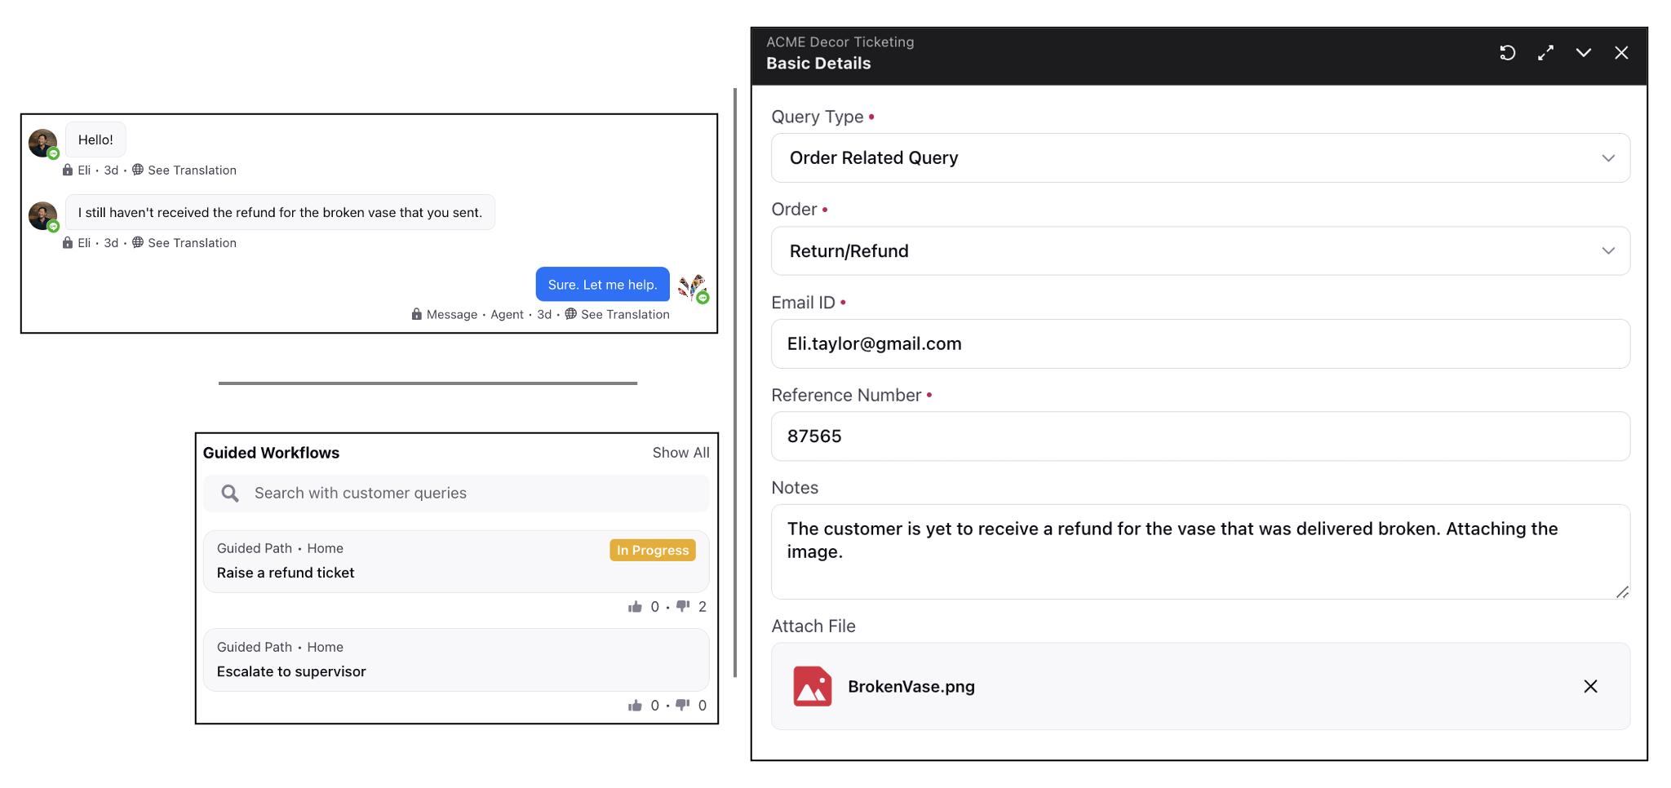1671x788 pixels.
Task: Click the Reference Number field
Action: point(1200,436)
